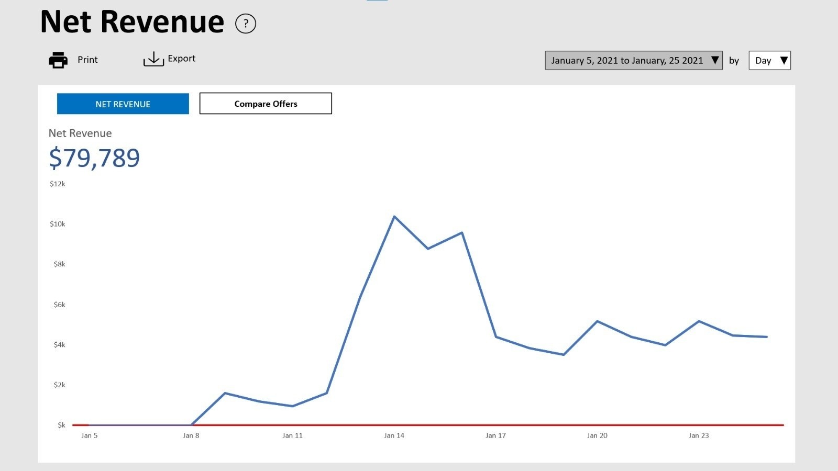Click the Jan 11 axis label
The image size is (838, 471).
click(x=292, y=435)
